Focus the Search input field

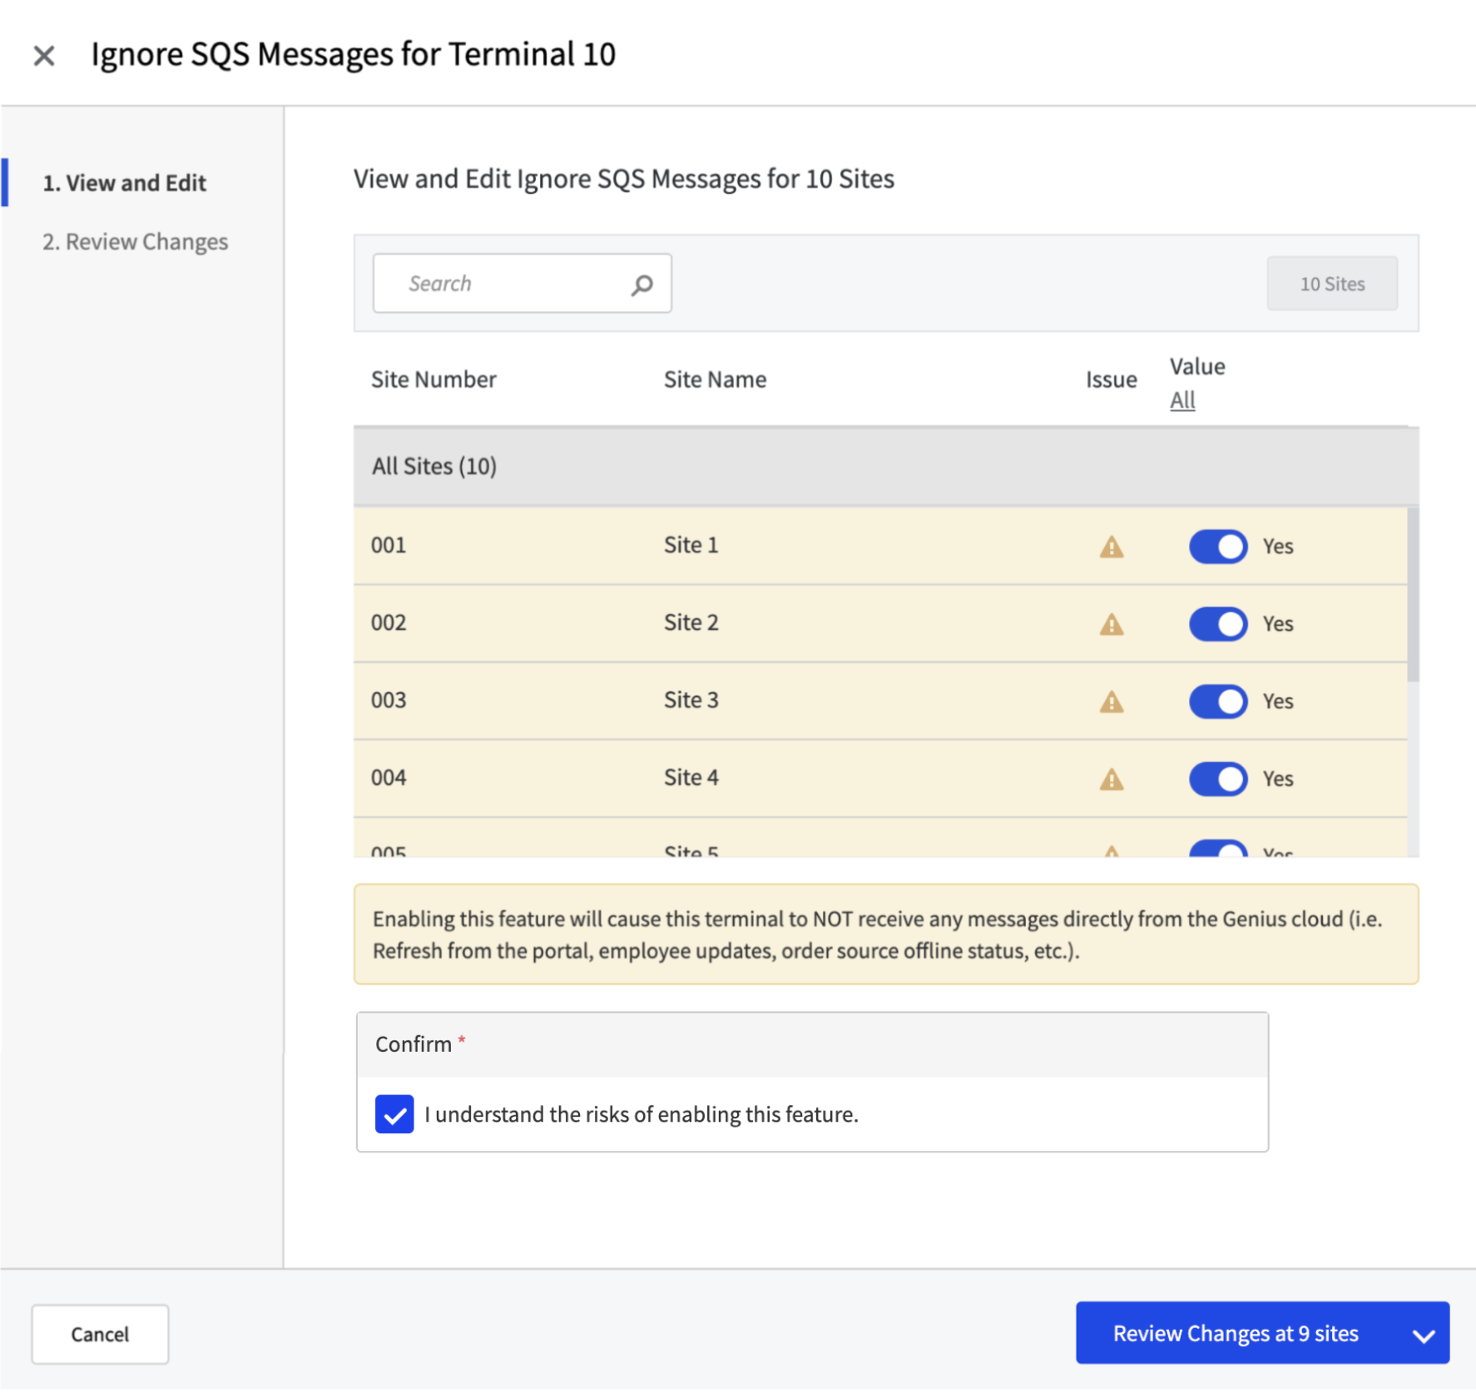(522, 284)
